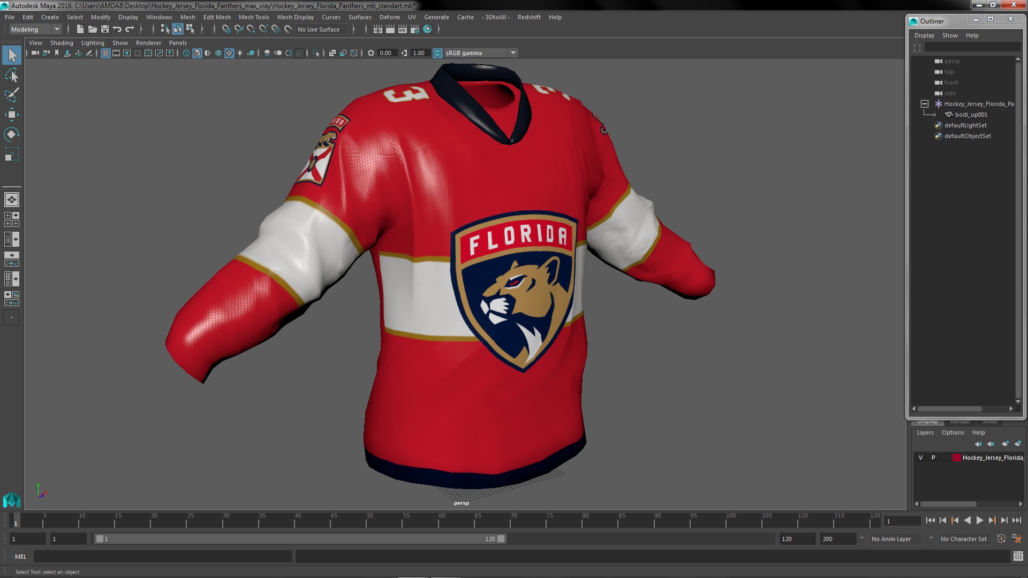Click the Outliner horizontal scrollbar
The width and height of the screenshot is (1028, 578).
pos(949,408)
